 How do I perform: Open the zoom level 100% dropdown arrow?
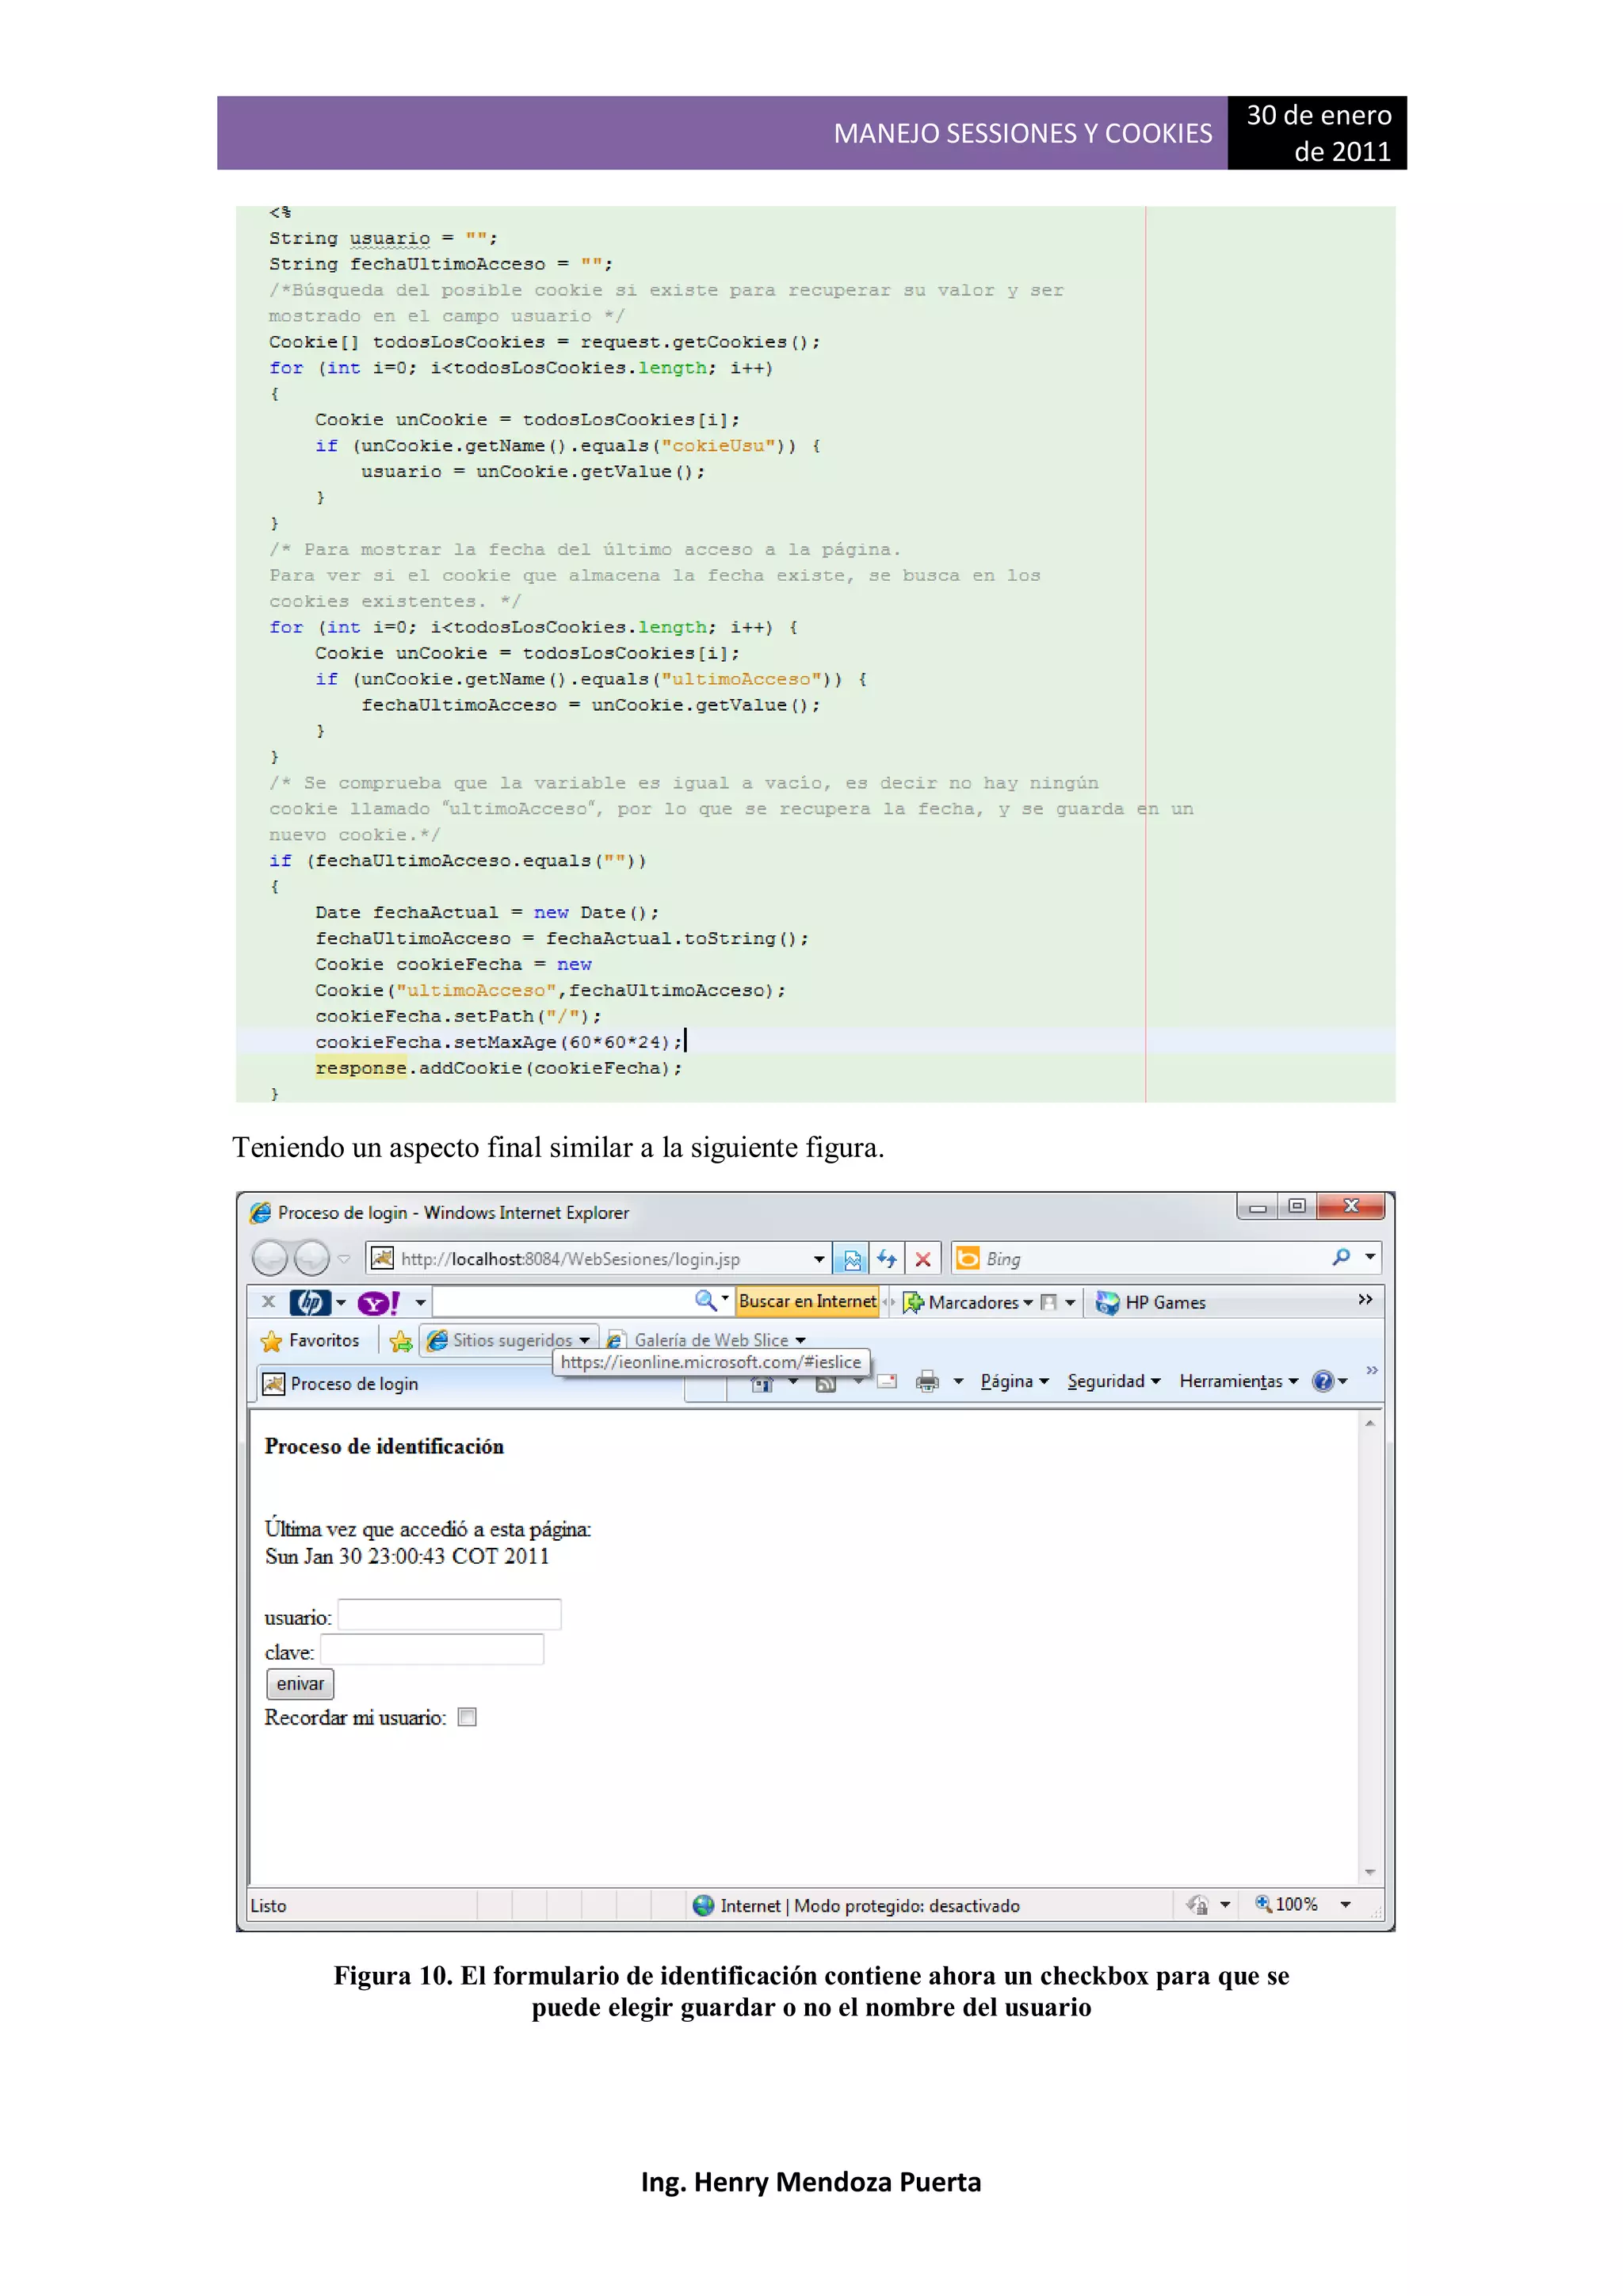point(1345,1905)
